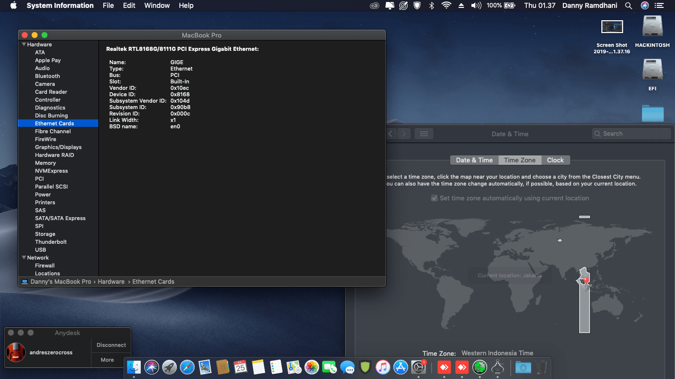Image resolution: width=675 pixels, height=379 pixels.
Task: Click Disconnect in the Anydesk window
Action: [111, 345]
